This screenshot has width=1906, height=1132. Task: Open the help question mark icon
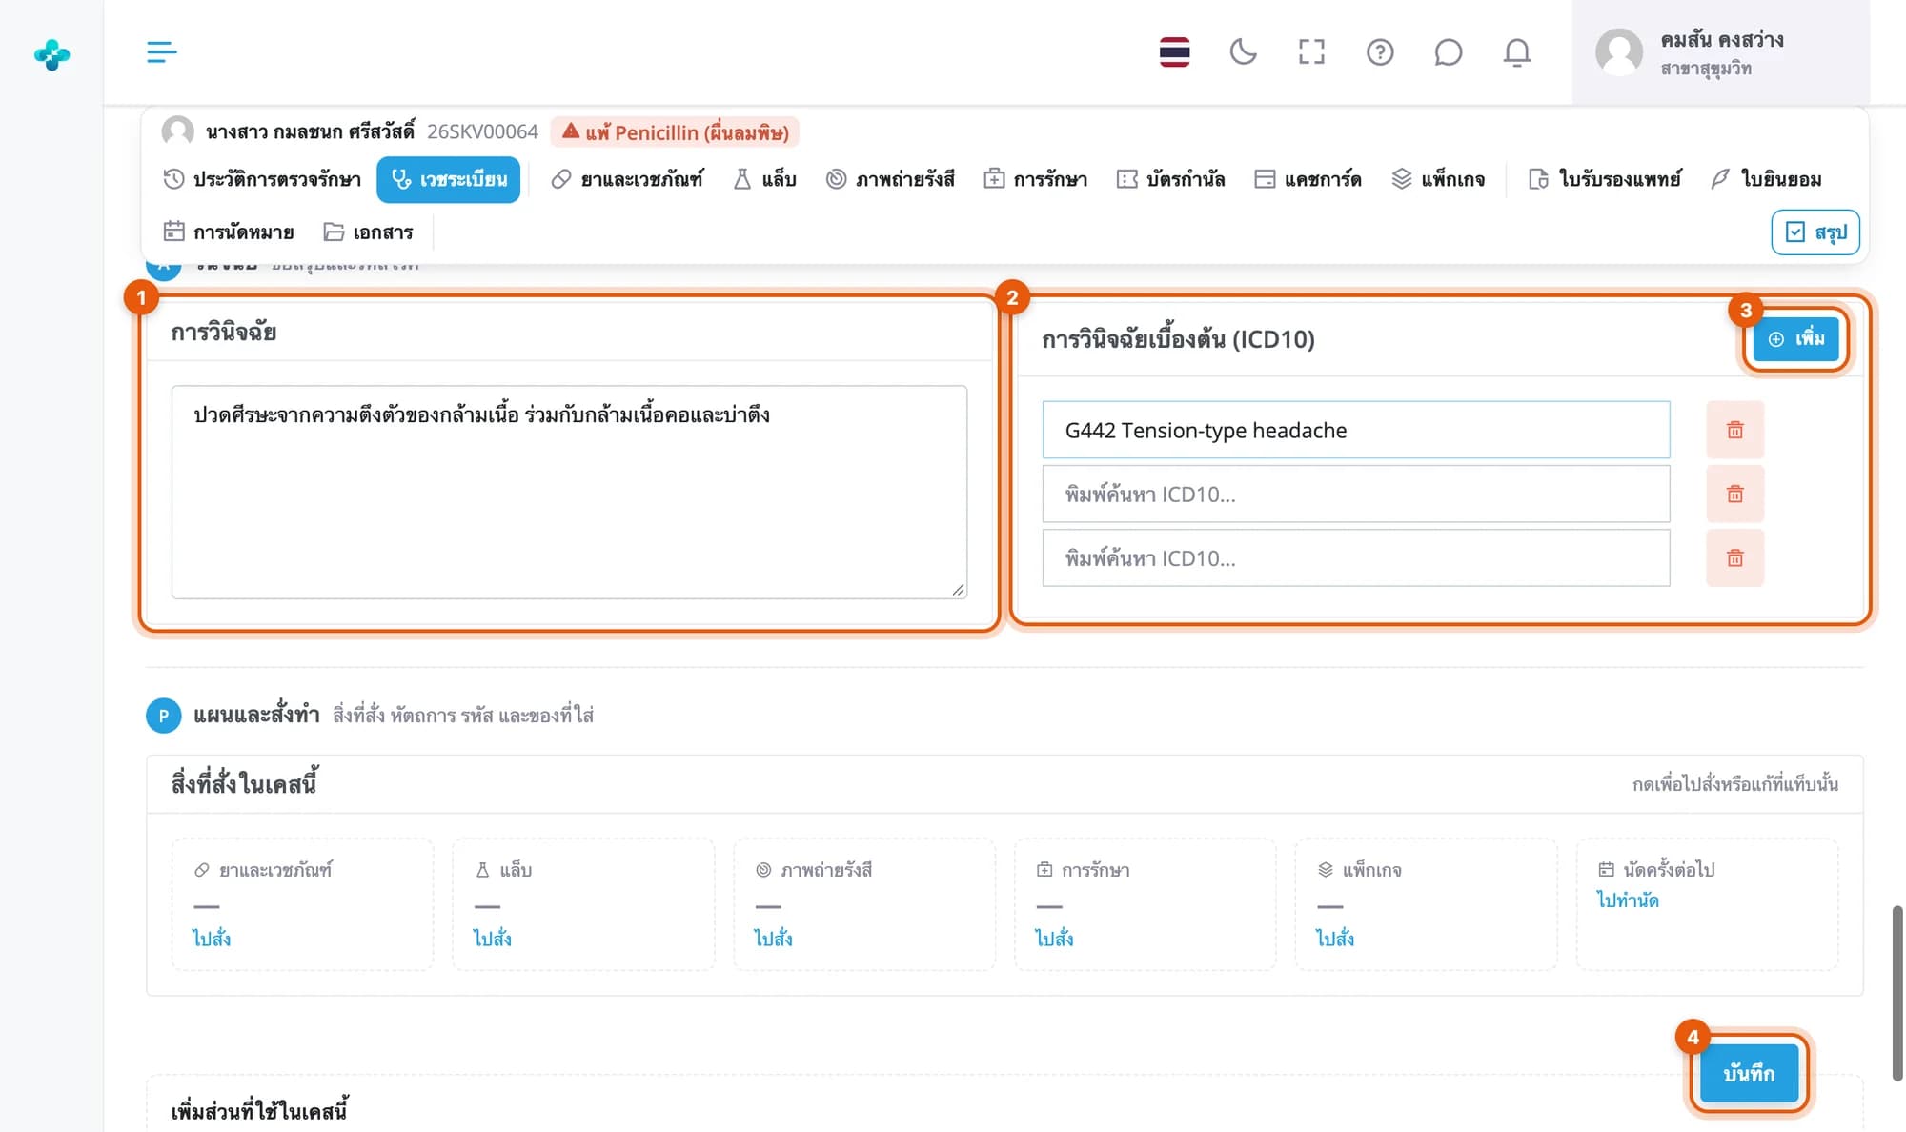(x=1380, y=51)
